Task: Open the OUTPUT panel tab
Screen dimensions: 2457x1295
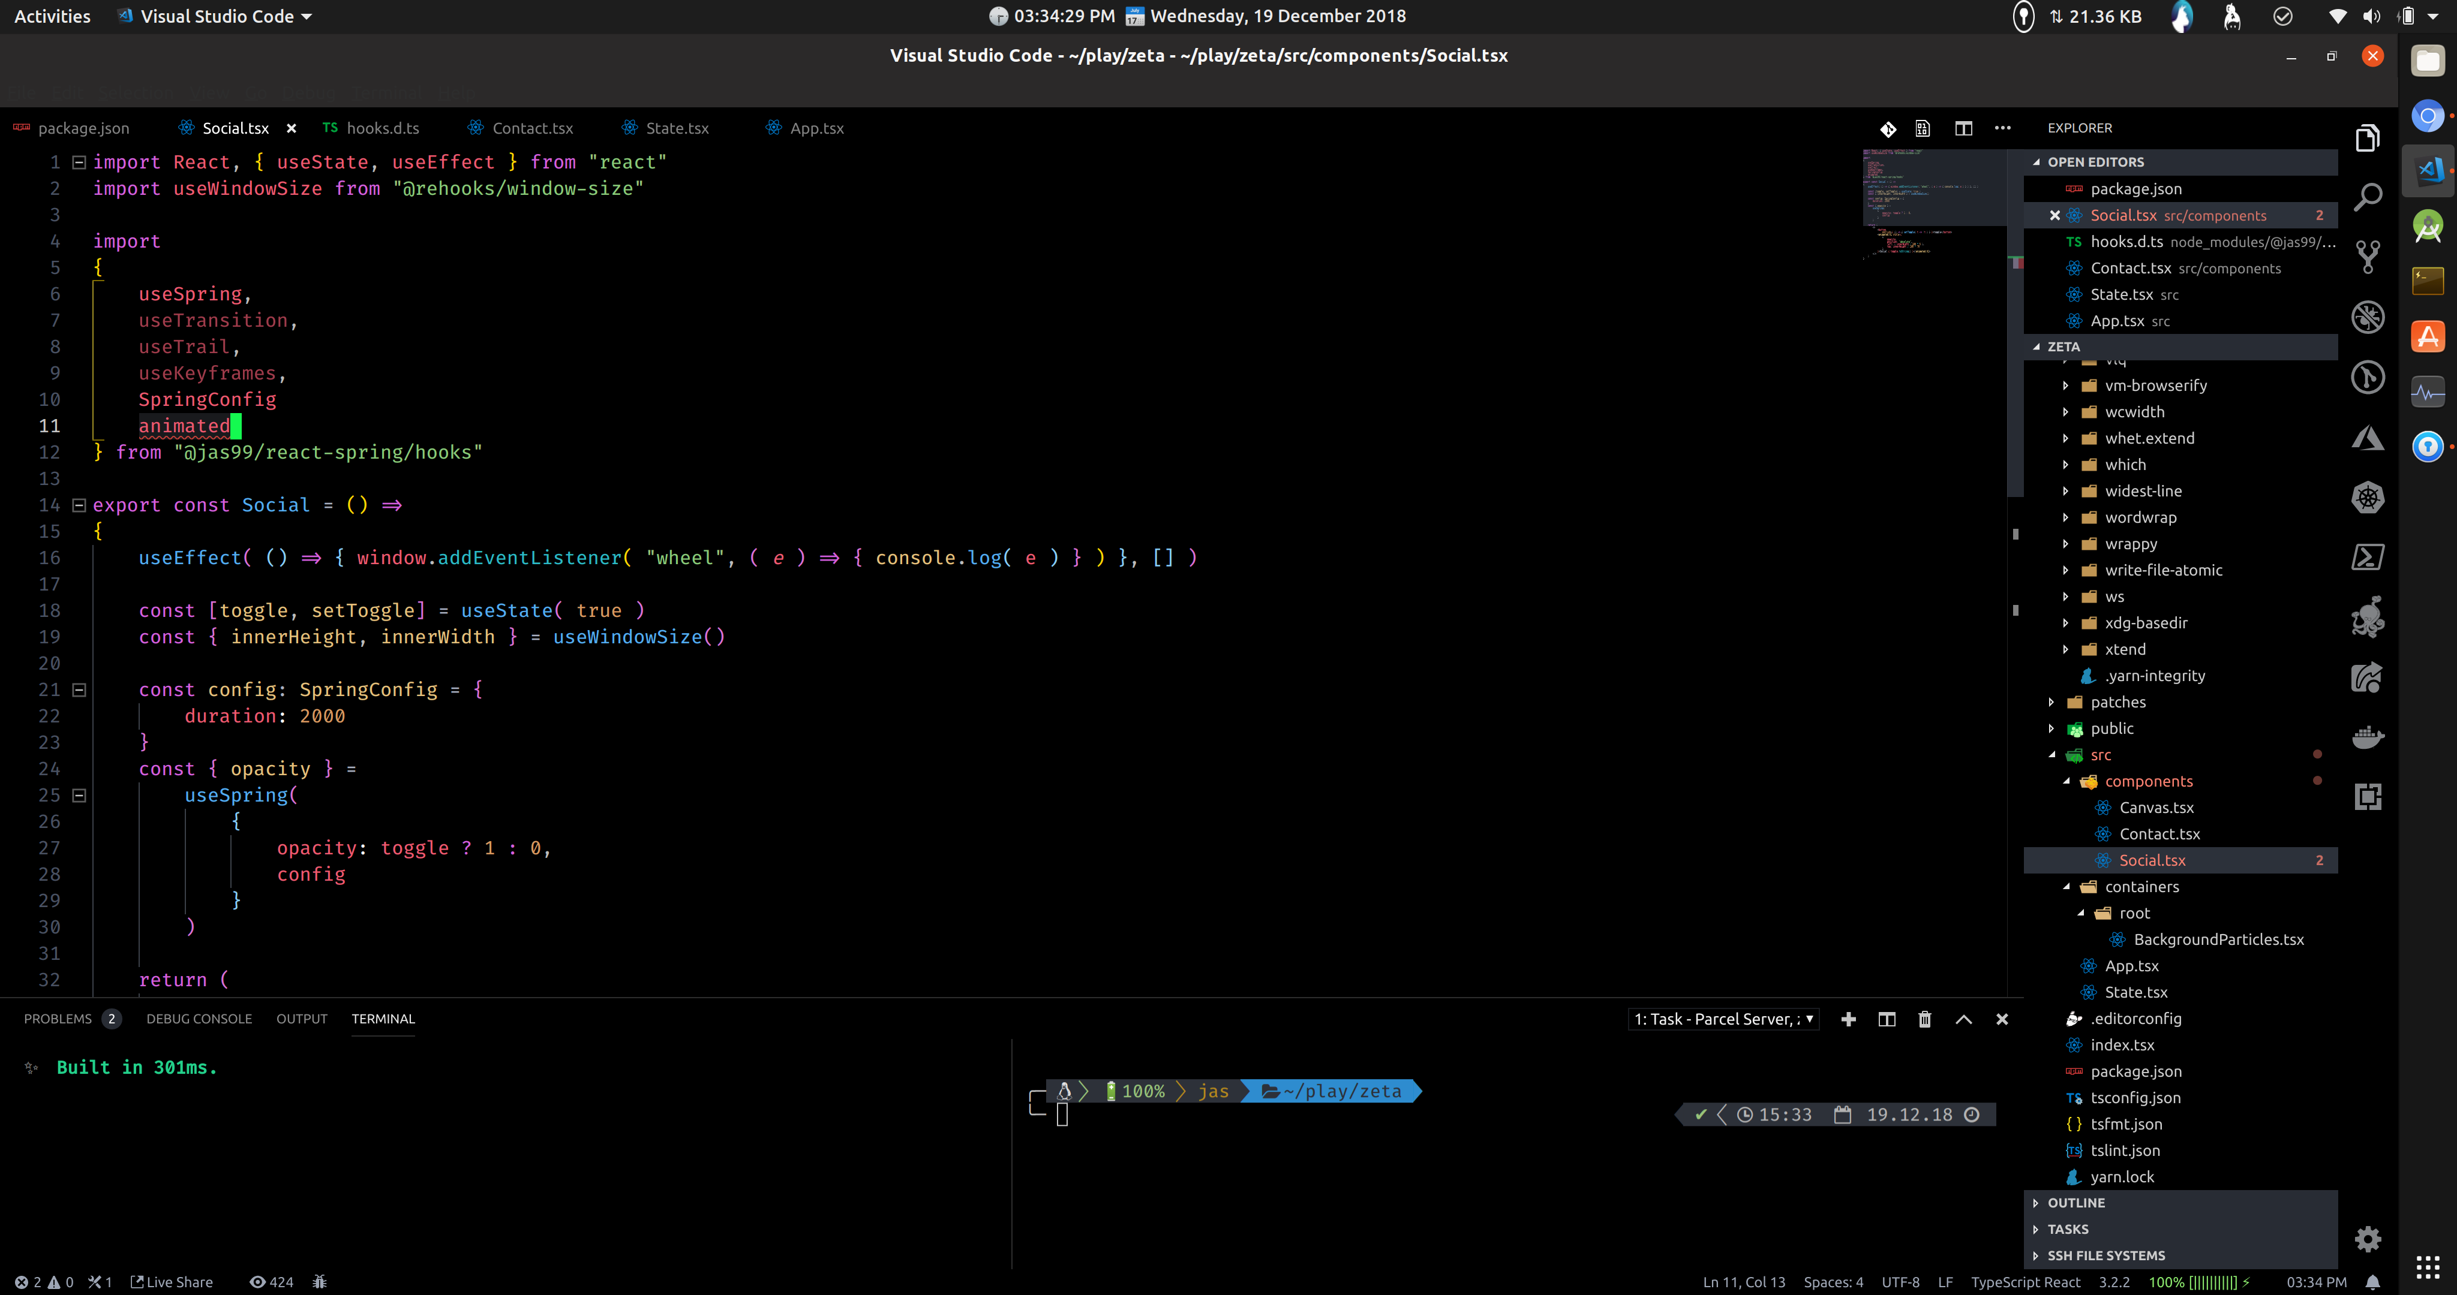Action: 301,1019
